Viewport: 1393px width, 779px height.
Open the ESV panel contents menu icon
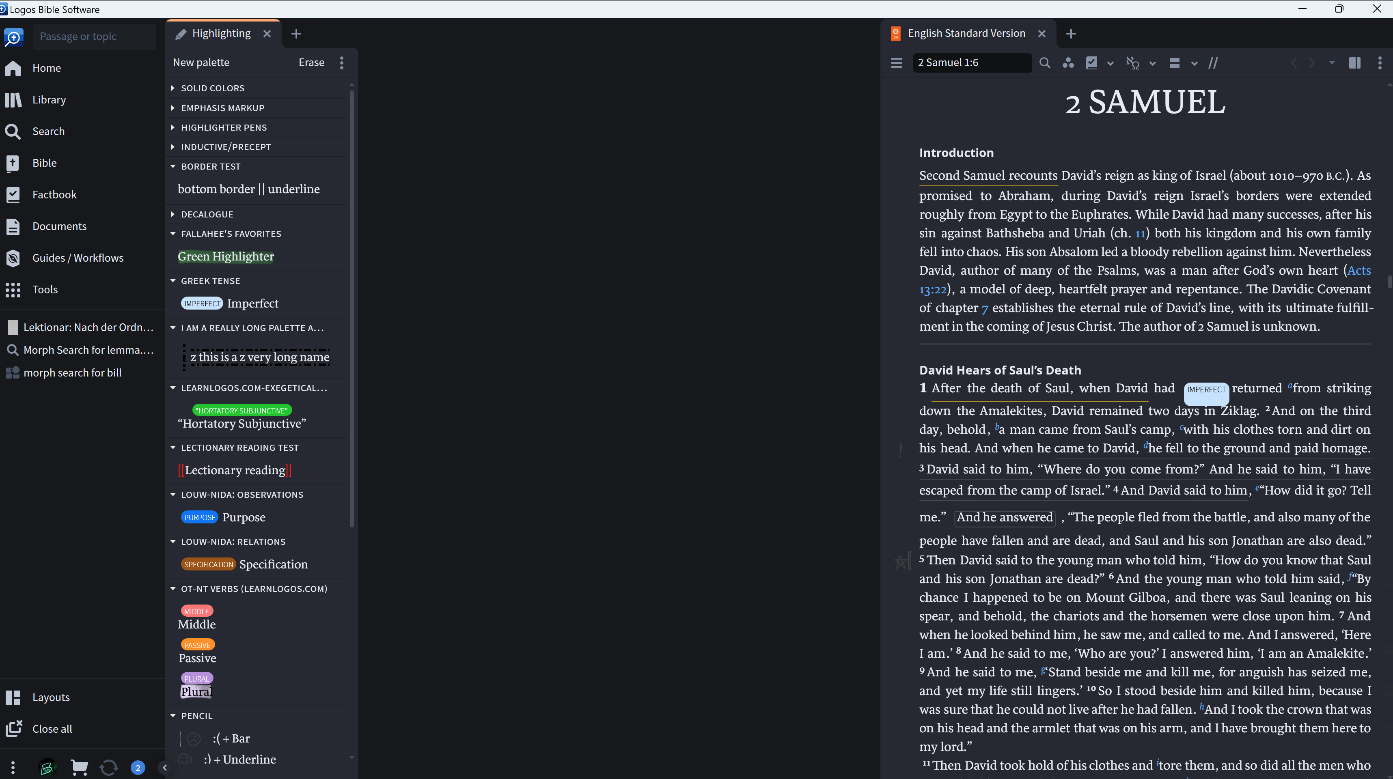click(x=897, y=63)
